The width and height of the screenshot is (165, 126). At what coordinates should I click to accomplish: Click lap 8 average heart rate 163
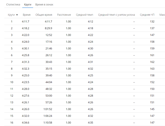tap(152, 69)
